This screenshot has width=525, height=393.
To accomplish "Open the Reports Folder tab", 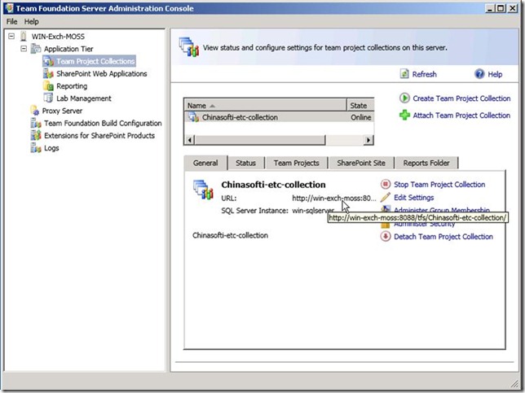I will (426, 163).
